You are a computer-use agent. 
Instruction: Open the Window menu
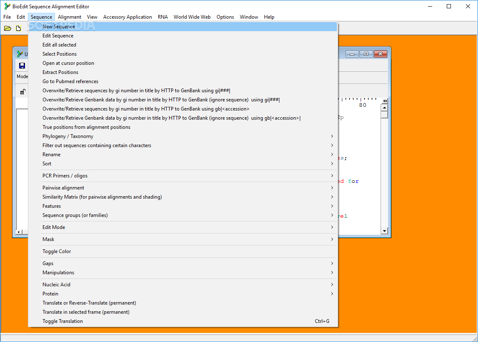pyautogui.click(x=249, y=17)
